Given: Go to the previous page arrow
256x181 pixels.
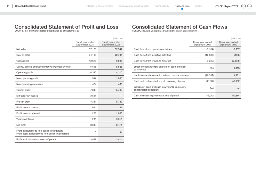Looking at the screenshot, I should (244, 6).
